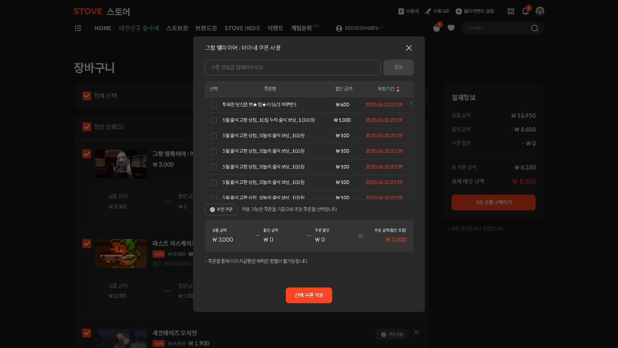Click the 등록 register button
The height and width of the screenshot is (348, 618).
(398, 67)
